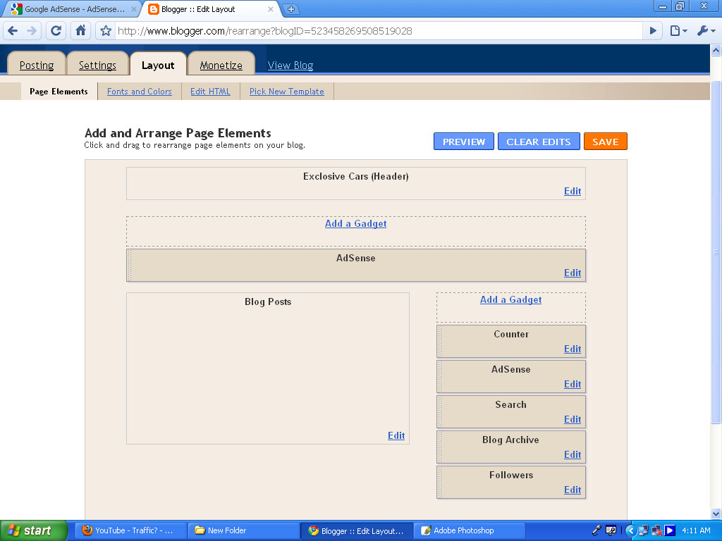The height and width of the screenshot is (541, 722).
Task: Edit the wide AdSense element under header
Action: 573,273
